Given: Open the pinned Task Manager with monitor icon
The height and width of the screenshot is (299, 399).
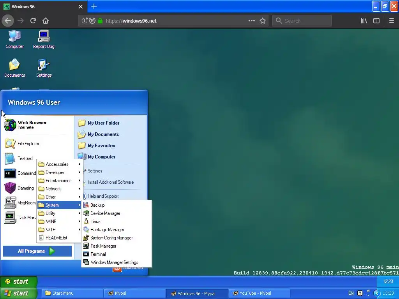Looking at the screenshot, I should pos(20,218).
